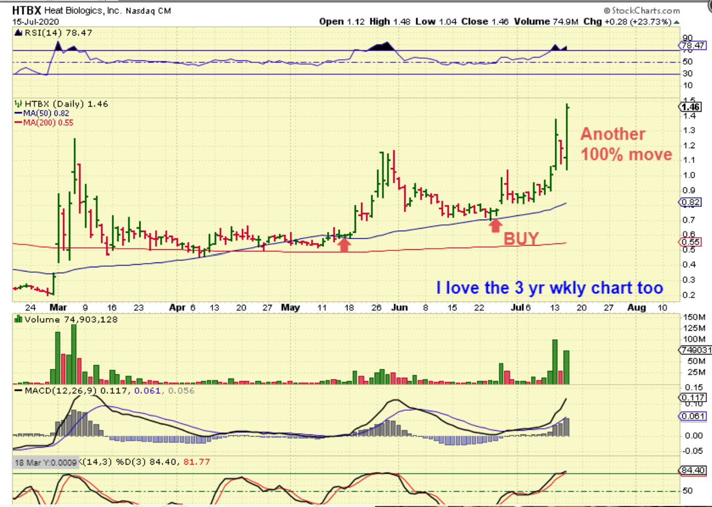Click the Jun label on date axis
The width and height of the screenshot is (712, 507).
399,307
